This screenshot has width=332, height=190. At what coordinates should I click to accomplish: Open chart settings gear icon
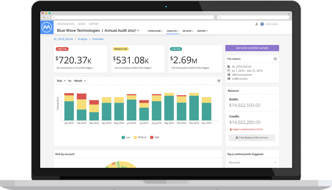[219, 81]
